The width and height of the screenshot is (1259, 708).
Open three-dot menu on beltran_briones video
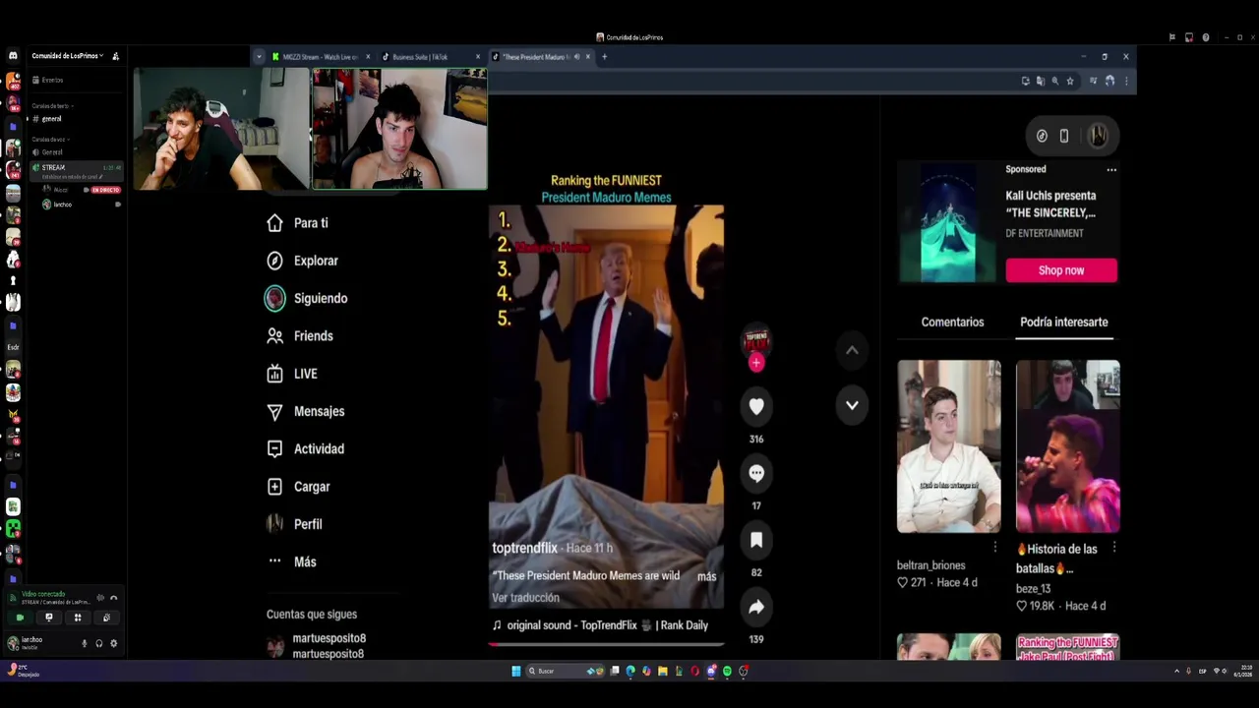click(x=994, y=547)
